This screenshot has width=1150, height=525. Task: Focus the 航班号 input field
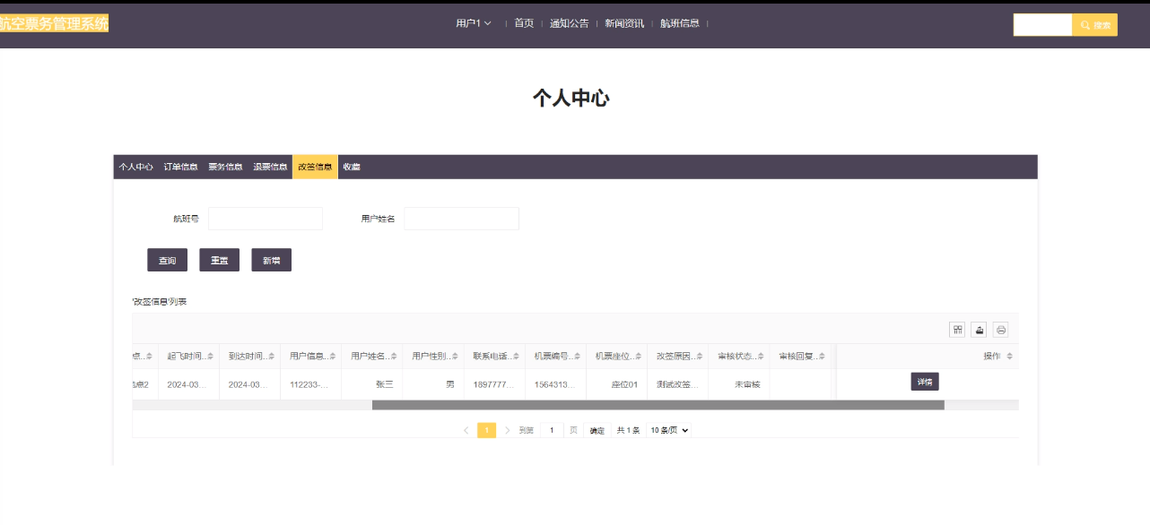266,219
